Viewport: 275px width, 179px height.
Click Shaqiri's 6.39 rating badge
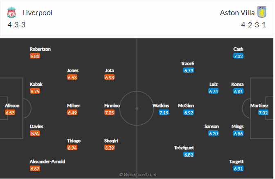(x=109, y=148)
